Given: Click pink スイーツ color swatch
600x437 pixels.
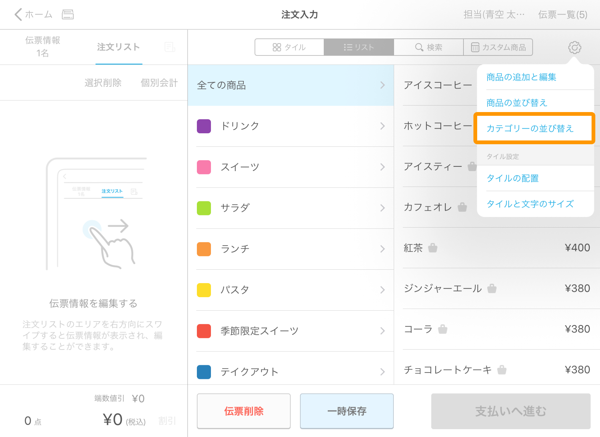Looking at the screenshot, I should (204, 167).
